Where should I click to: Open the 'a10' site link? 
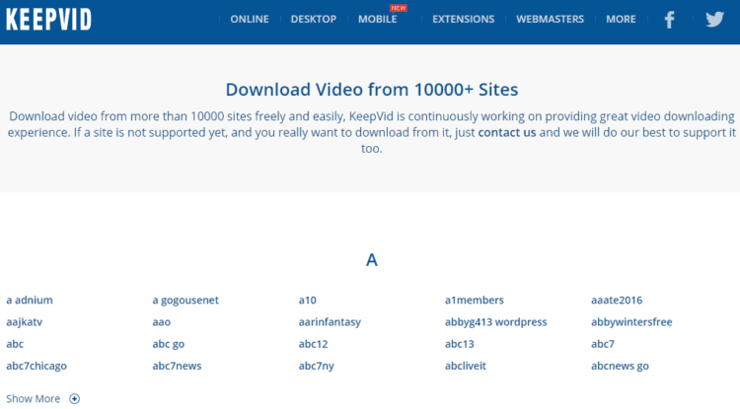(307, 301)
